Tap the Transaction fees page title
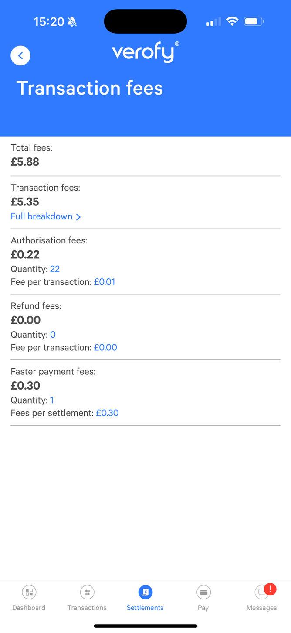The height and width of the screenshot is (633, 291). (90, 88)
